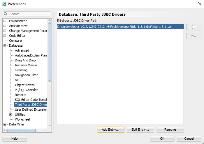Click the Add Entry button

tap(110, 130)
